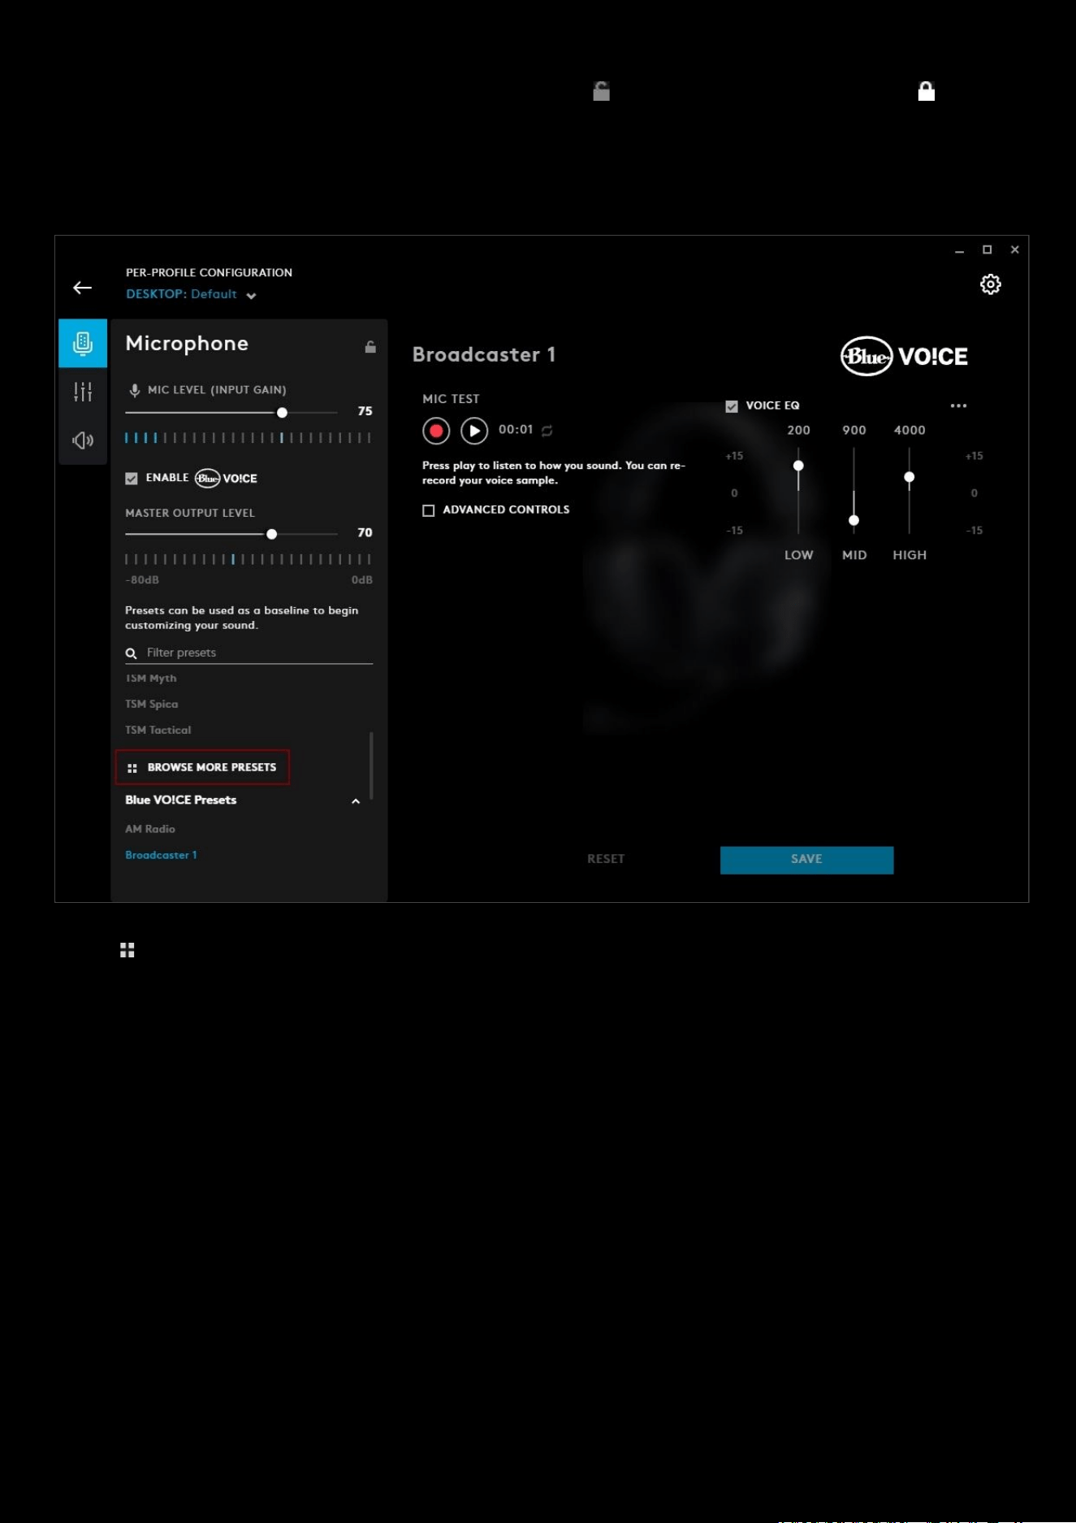
Task: Click the search icon for presets
Action: tap(131, 653)
